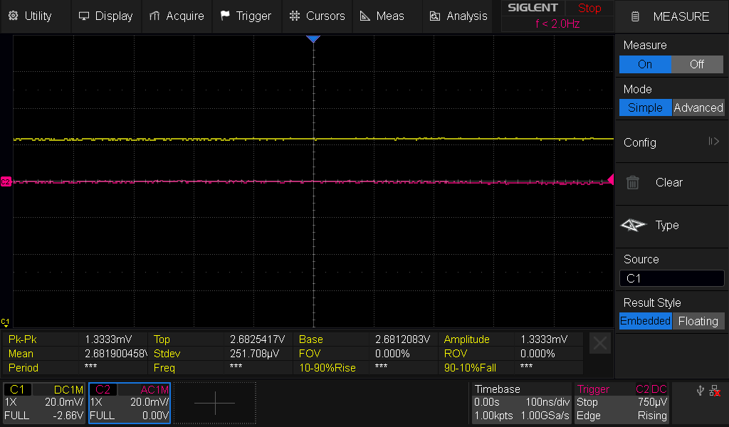Click the ROV measurement label
The image size is (729, 427).
pyautogui.click(x=455, y=354)
